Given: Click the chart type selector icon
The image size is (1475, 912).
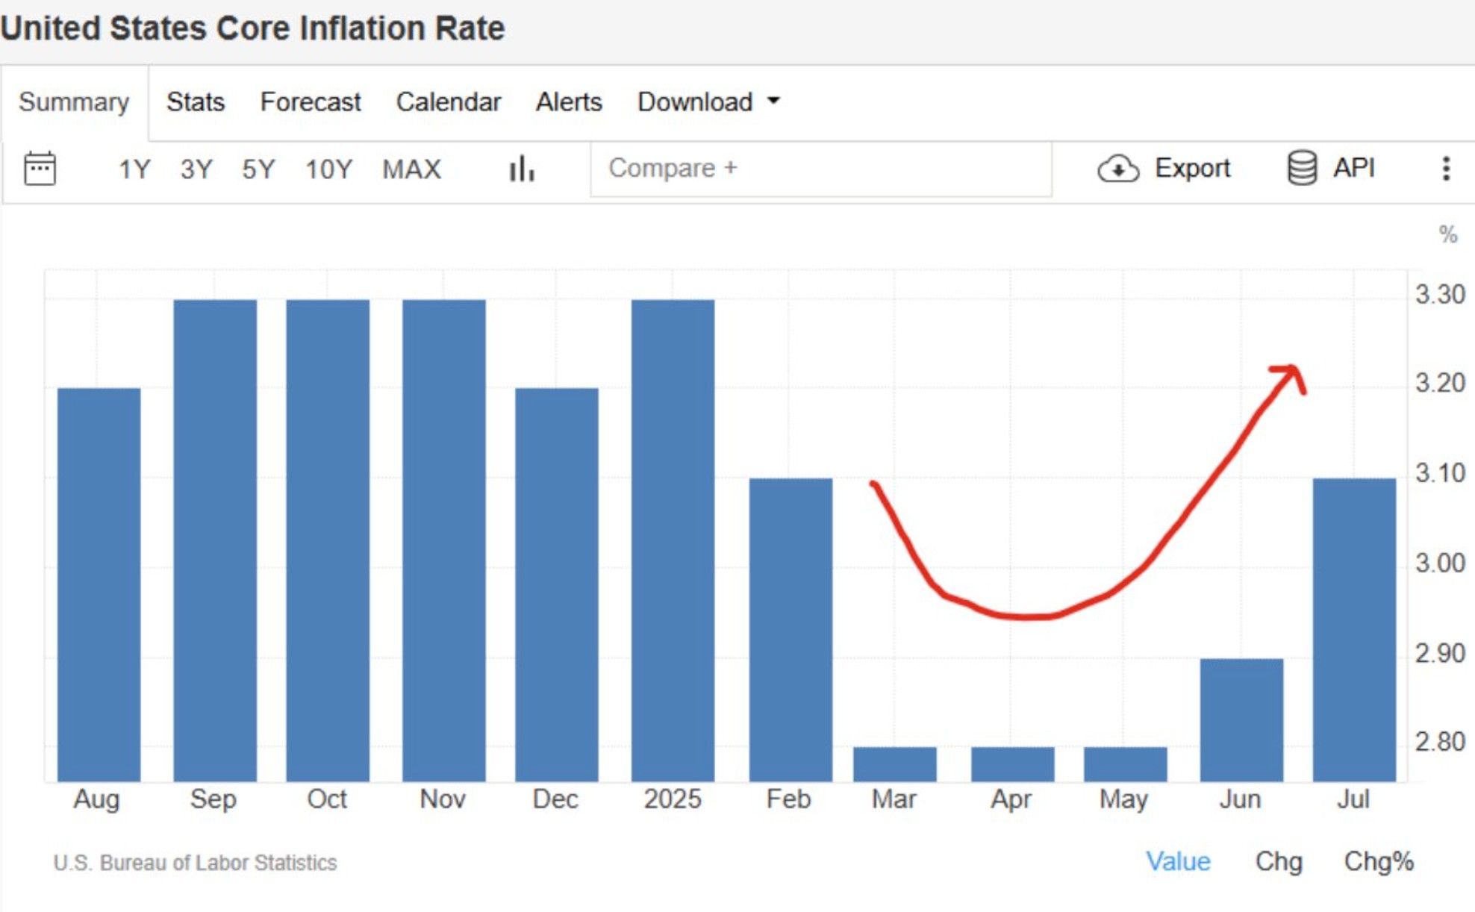Looking at the screenshot, I should [521, 169].
